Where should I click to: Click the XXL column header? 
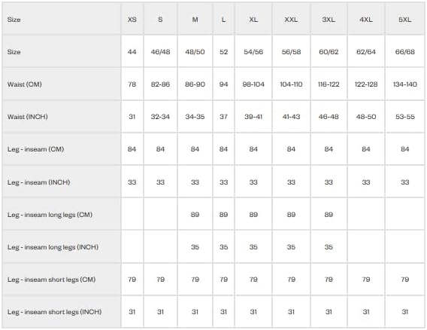tap(291, 20)
